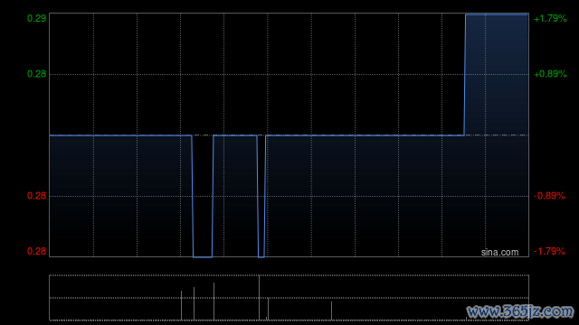Click the green 0.28 price label
This screenshot has height=325, width=579.
(36, 74)
